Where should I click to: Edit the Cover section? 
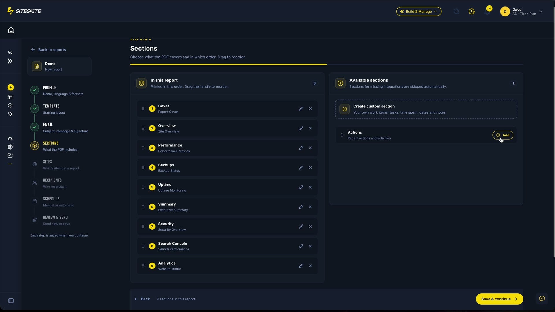(301, 109)
